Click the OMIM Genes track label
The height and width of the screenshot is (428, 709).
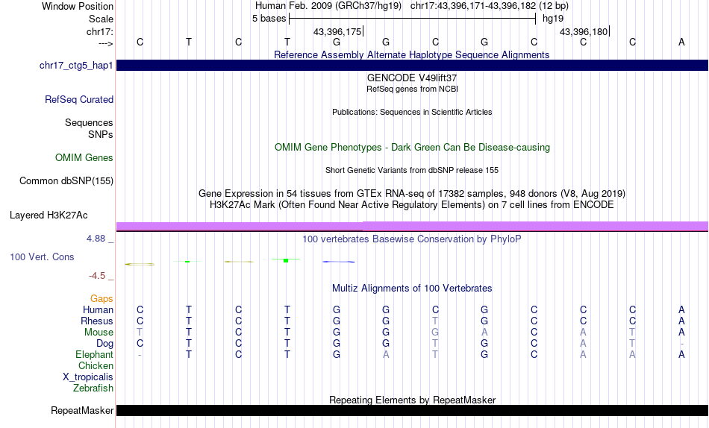click(x=84, y=158)
